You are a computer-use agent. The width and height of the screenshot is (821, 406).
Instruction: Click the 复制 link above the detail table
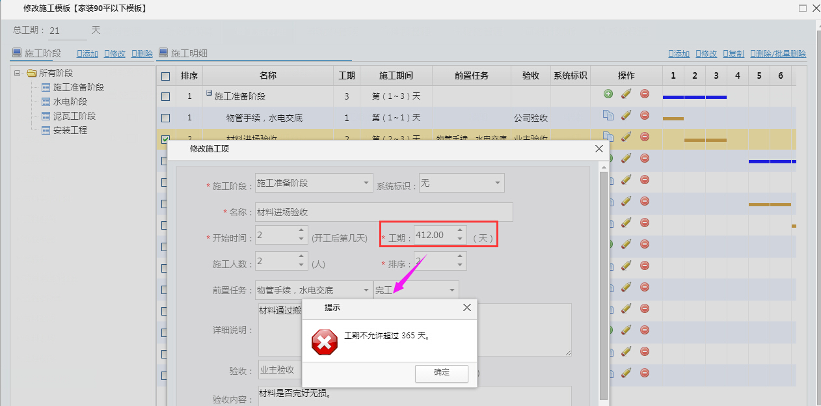733,54
